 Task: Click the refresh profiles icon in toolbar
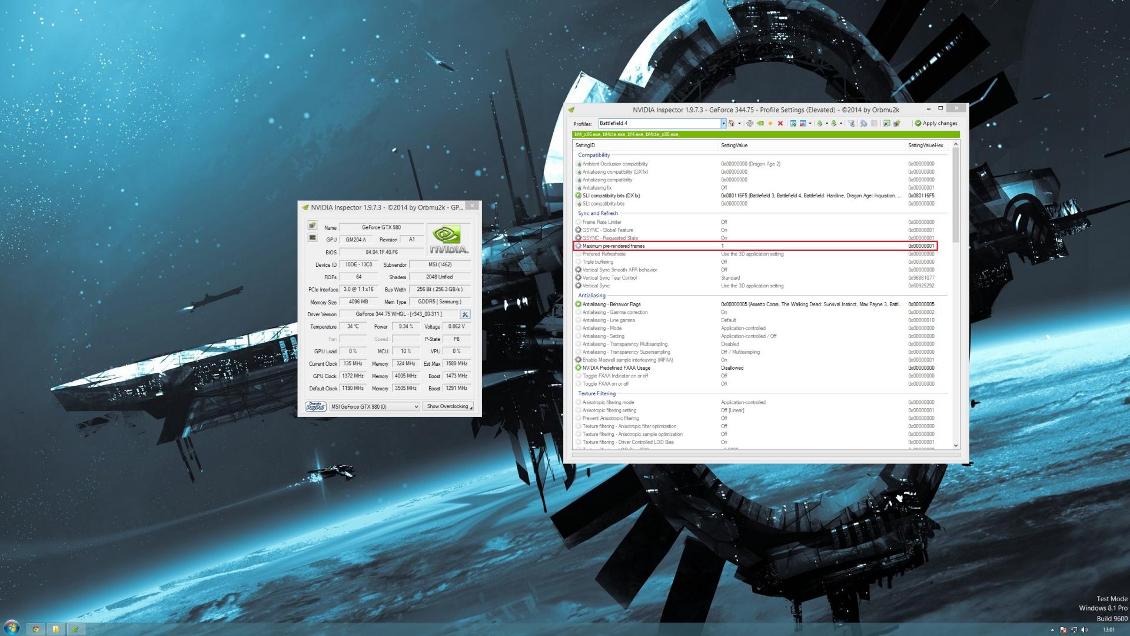pyautogui.click(x=750, y=123)
